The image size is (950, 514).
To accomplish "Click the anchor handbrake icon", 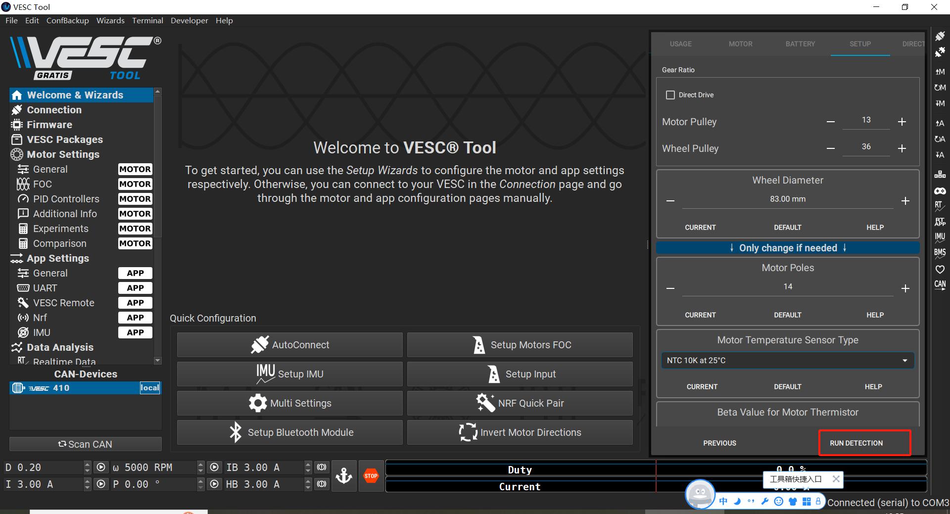I will [344, 476].
